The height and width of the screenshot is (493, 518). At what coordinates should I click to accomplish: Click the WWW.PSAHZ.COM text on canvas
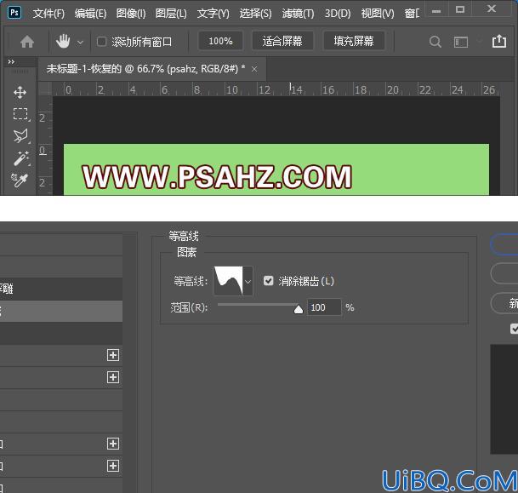[217, 177]
